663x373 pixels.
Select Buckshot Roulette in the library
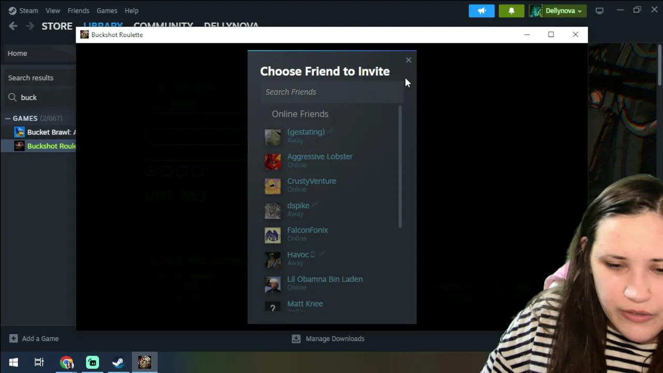pyautogui.click(x=45, y=146)
